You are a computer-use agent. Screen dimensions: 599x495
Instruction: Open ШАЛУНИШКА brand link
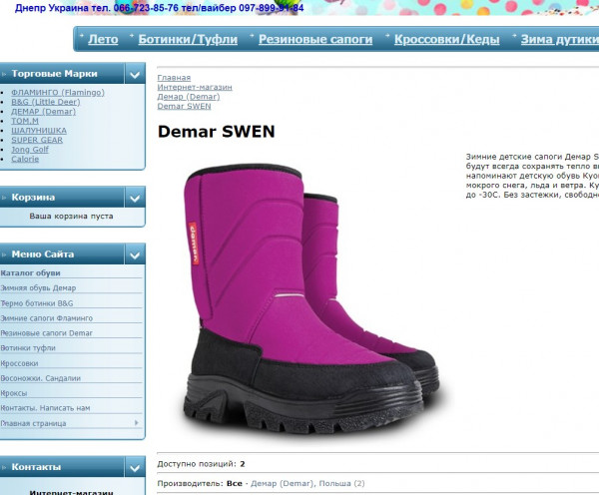click(39, 131)
